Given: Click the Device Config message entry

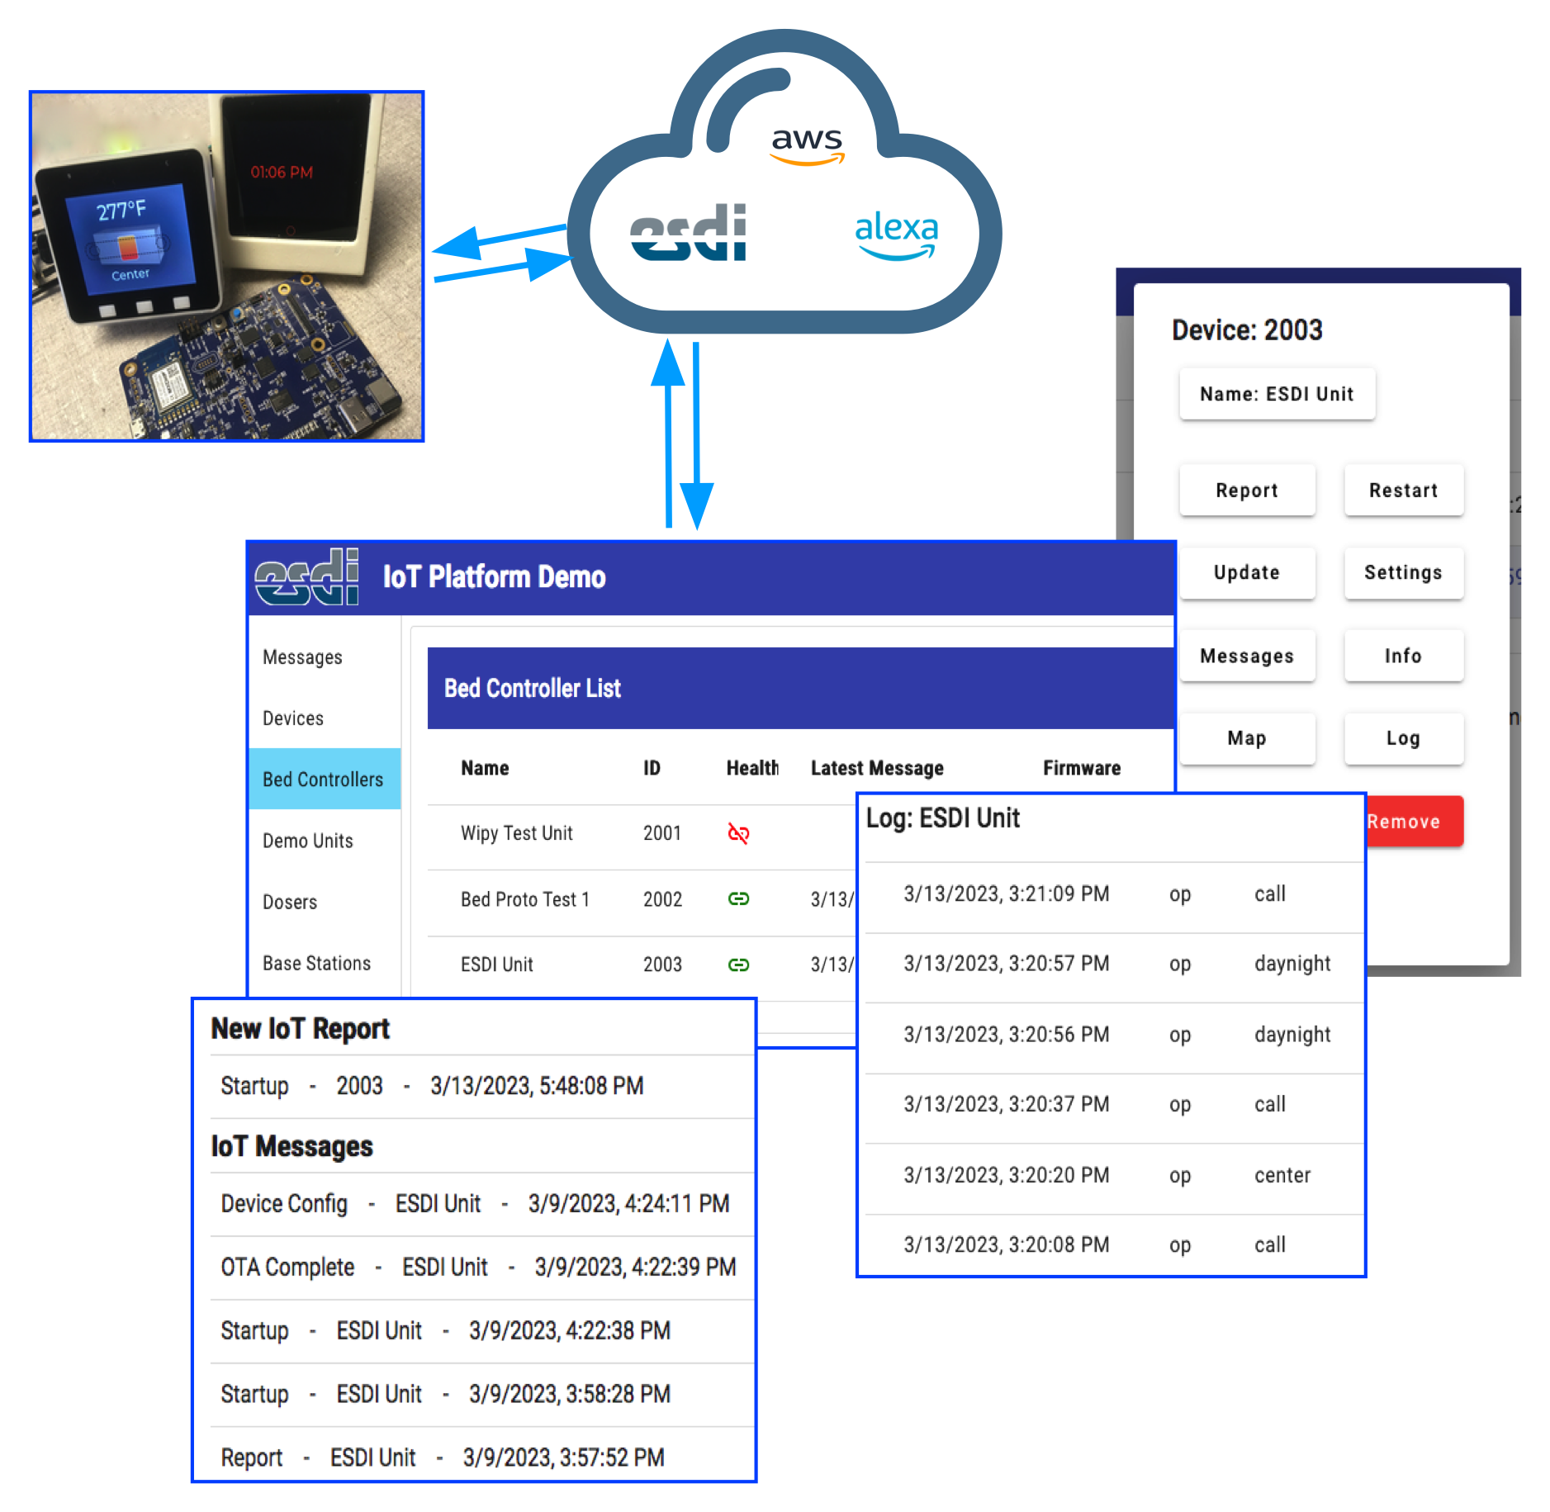Looking at the screenshot, I should point(482,1204).
